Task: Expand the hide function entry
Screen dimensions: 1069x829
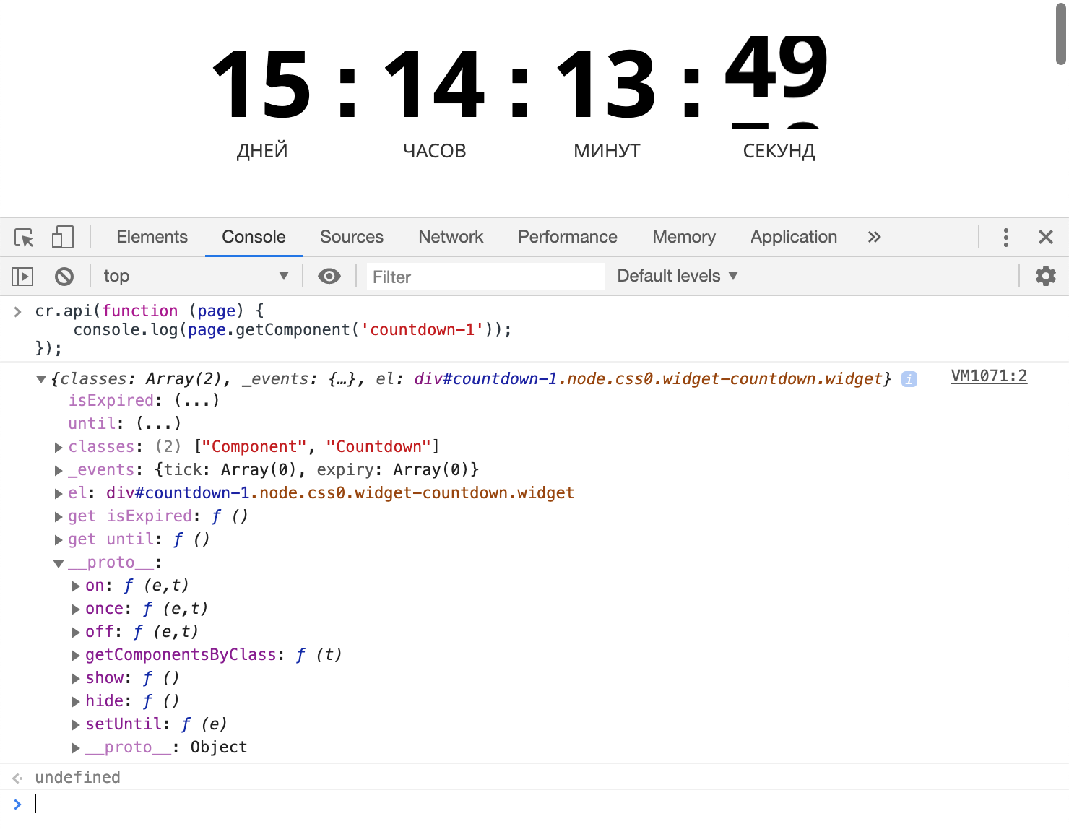Action: pos(76,702)
